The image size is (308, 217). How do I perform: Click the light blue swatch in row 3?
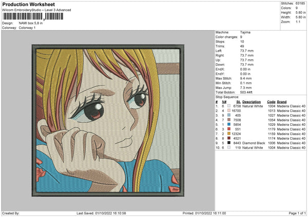pyautogui.click(x=229, y=115)
